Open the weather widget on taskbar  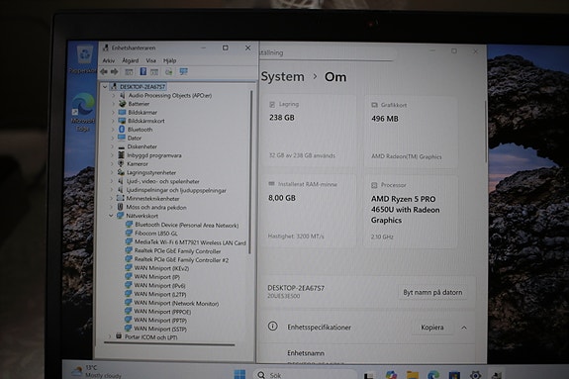click(x=96, y=371)
